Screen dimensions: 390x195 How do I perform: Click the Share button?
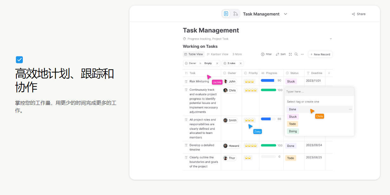pos(359,14)
